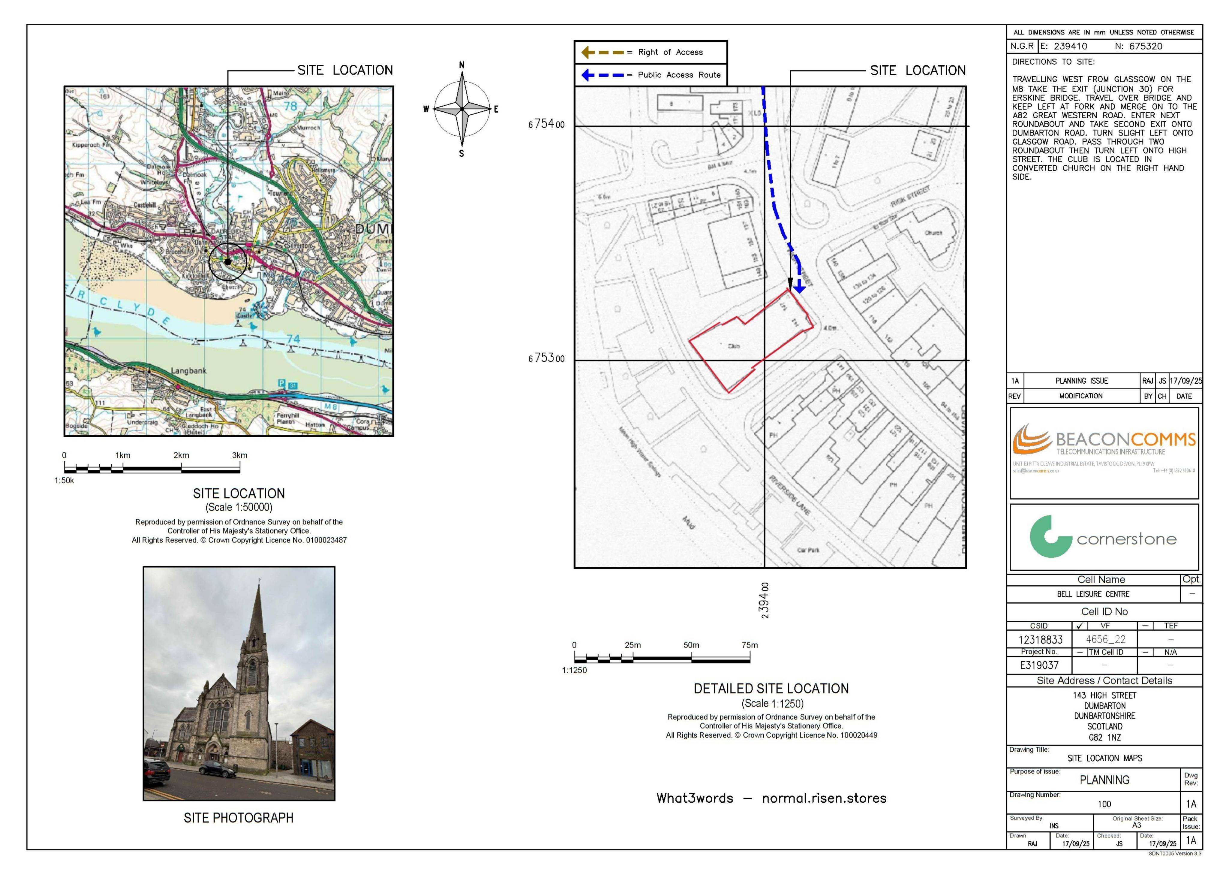Screen dimensions: 1229x869
Task: Click the Crown Copyright Licence No. 100020449 line
Action: point(771,735)
